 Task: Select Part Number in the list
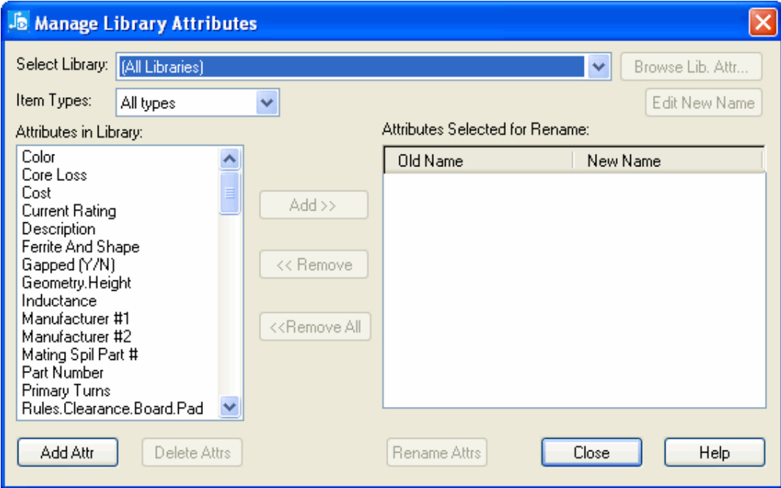(63, 372)
